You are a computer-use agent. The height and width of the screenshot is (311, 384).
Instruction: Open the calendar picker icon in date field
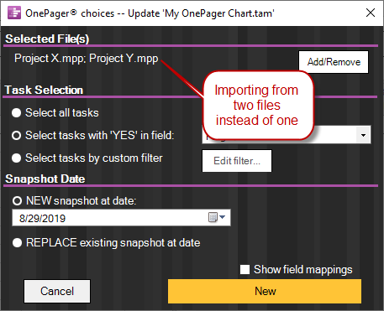213,217
